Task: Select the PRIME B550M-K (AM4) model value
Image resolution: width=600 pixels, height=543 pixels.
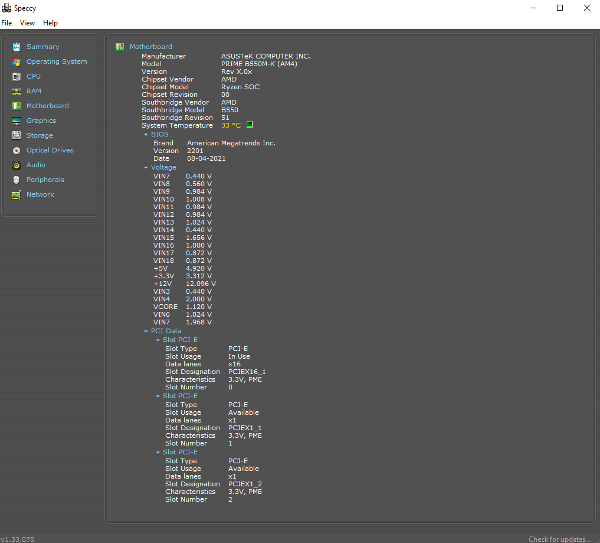Action: click(259, 64)
